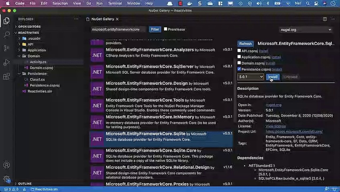Open editor more actions menu
This screenshot has height=192, width=340.
click(x=333, y=19)
